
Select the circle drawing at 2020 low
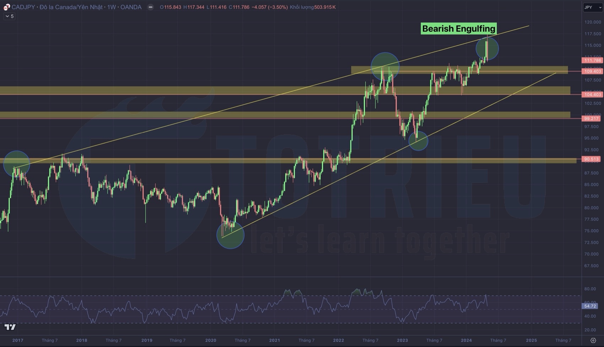pos(230,235)
